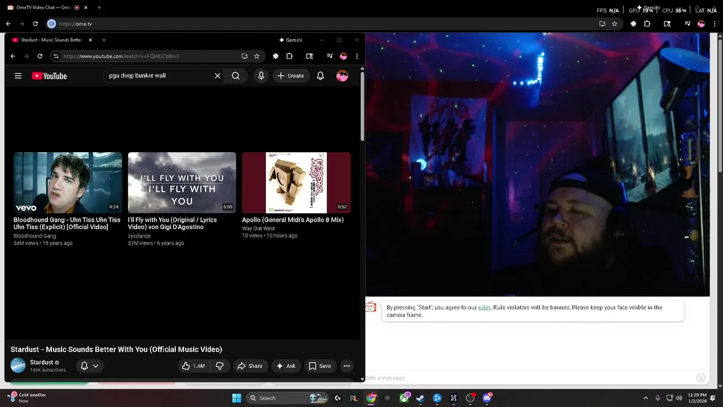Open the Apollo (General Midi's Apollo 8 Mix) title
The width and height of the screenshot is (723, 407).
[293, 220]
